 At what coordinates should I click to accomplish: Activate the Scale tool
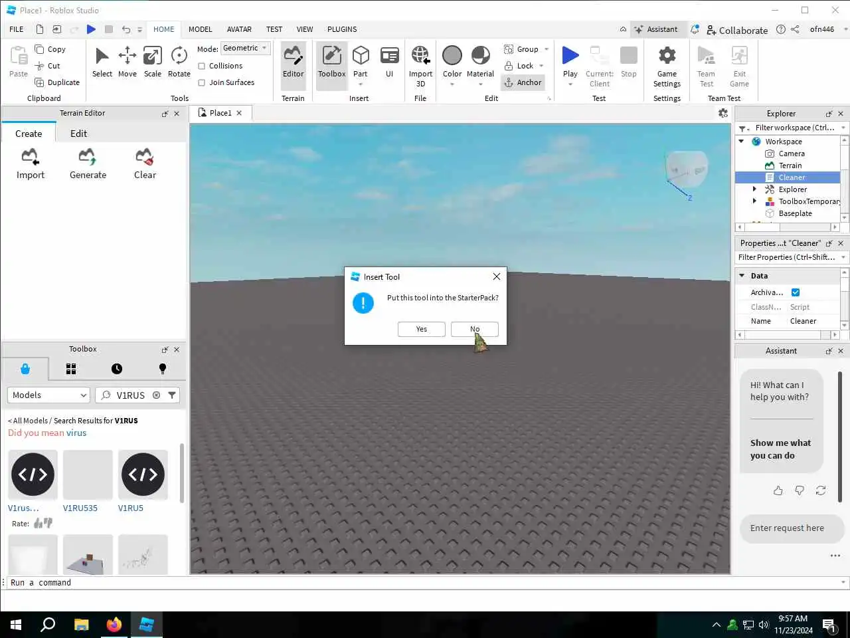(x=153, y=63)
